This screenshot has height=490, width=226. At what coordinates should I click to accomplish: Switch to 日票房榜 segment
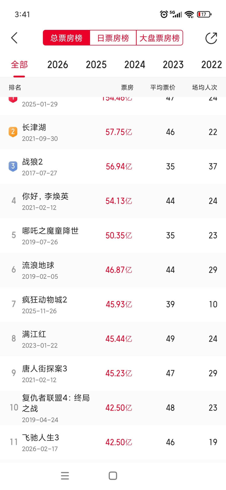[113, 38]
